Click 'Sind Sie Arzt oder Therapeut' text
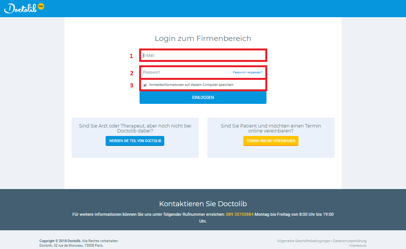The image size is (406, 249). pos(135,128)
